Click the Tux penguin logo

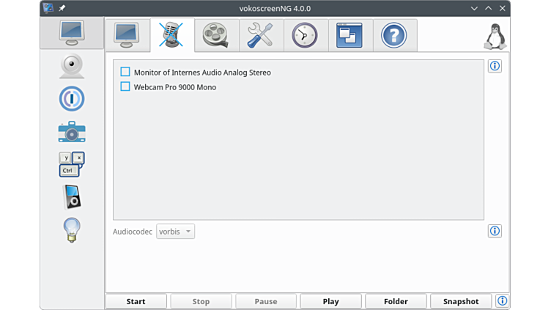[x=496, y=36]
